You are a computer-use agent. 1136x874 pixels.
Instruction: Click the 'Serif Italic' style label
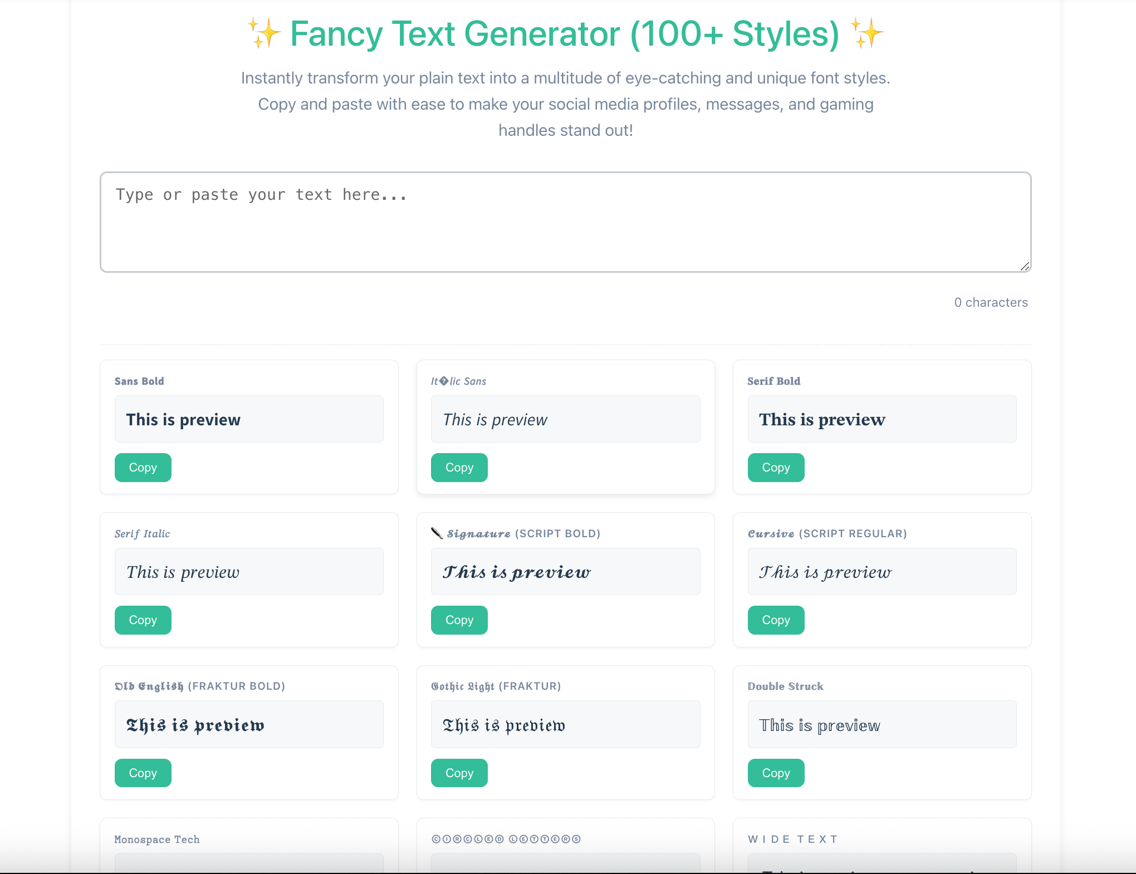click(x=142, y=534)
